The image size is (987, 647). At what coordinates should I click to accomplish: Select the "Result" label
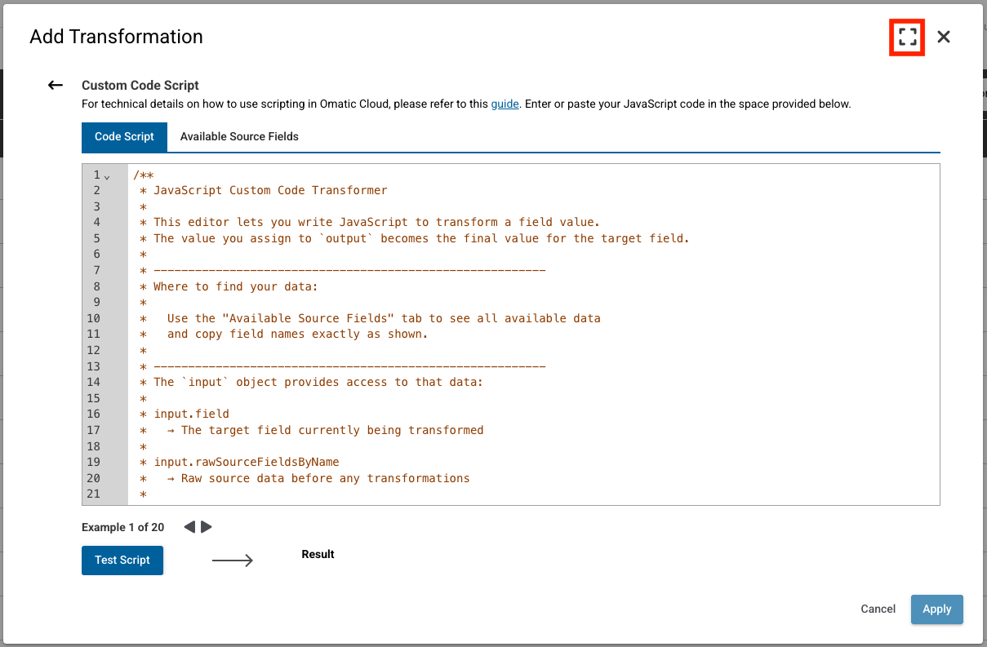pos(318,554)
